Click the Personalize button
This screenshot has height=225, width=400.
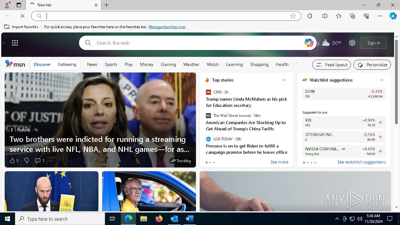(x=372, y=65)
